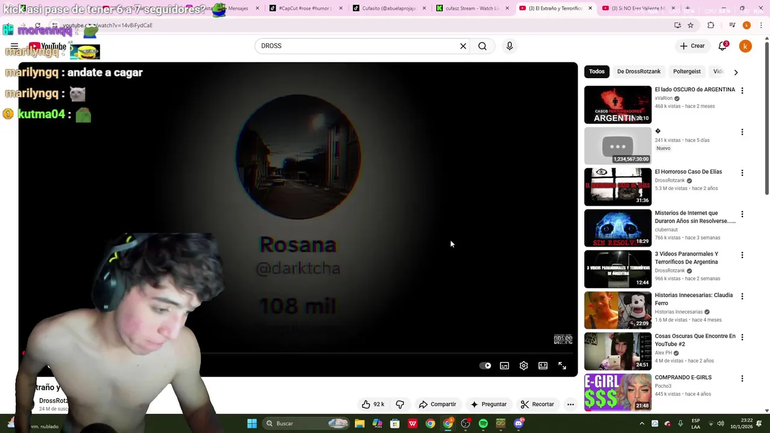Dislike the video

(x=400, y=404)
